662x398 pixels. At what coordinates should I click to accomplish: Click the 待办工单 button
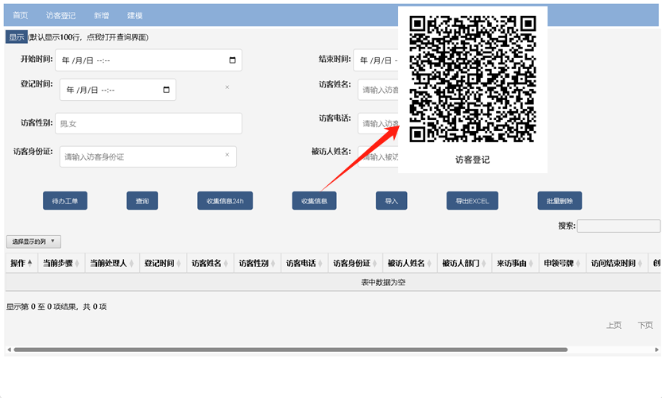[x=65, y=201]
